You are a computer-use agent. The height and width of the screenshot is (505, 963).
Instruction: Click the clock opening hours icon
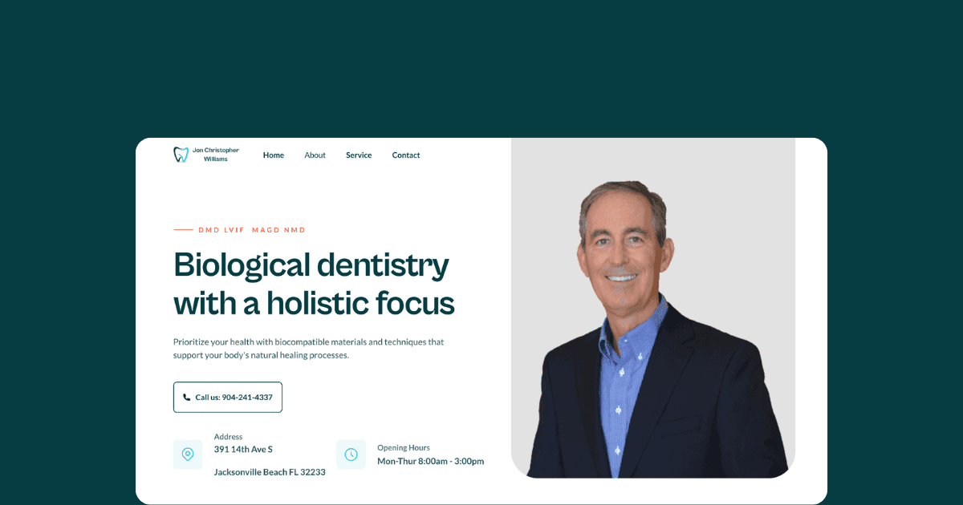click(x=351, y=454)
